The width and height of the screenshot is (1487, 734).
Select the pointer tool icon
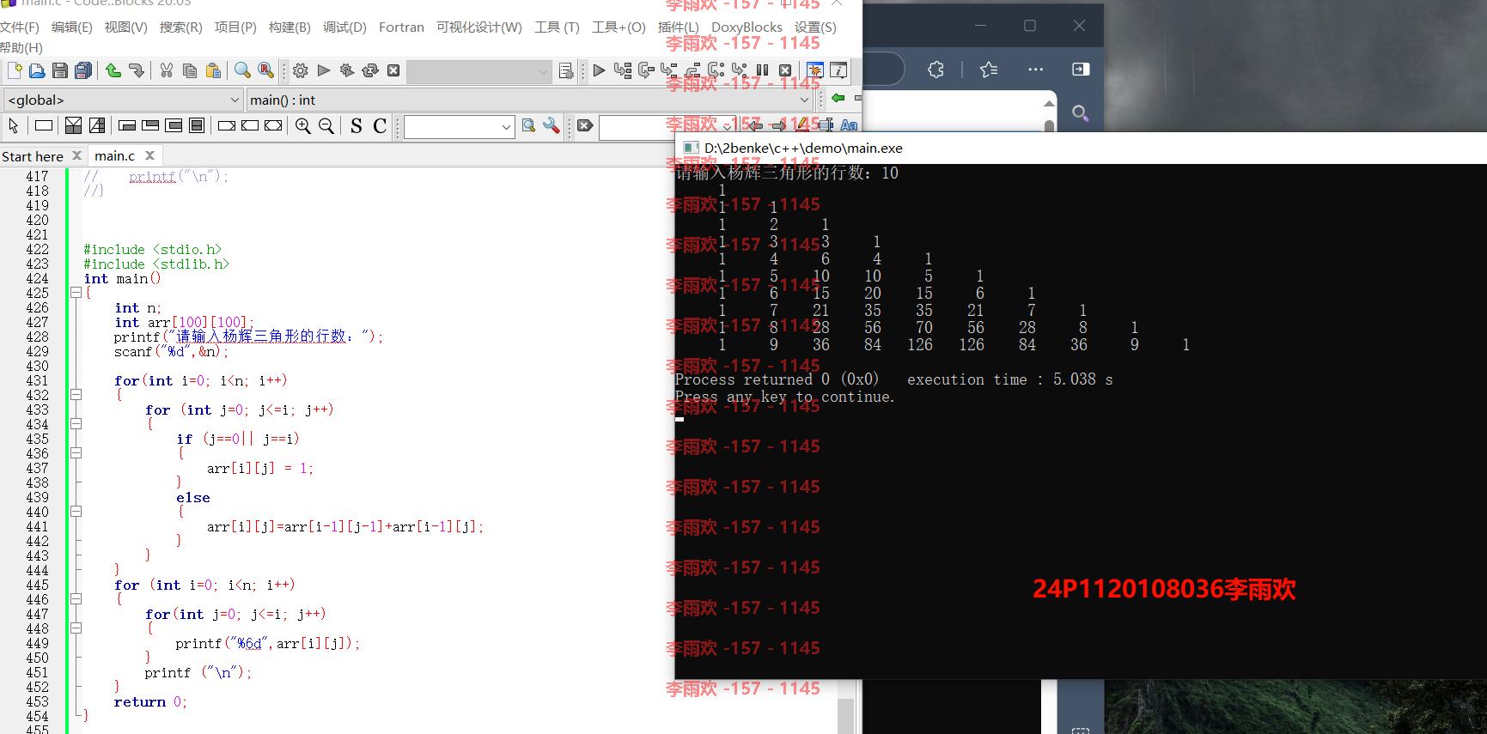coord(14,126)
